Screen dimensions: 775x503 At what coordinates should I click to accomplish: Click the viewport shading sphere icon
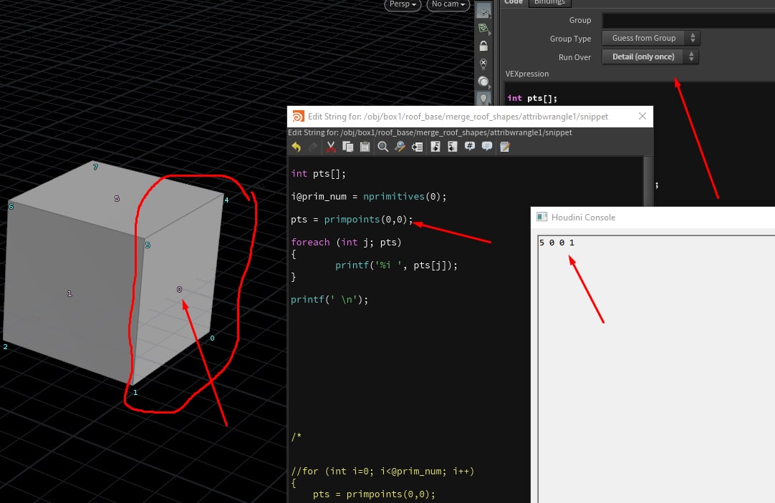click(x=483, y=82)
